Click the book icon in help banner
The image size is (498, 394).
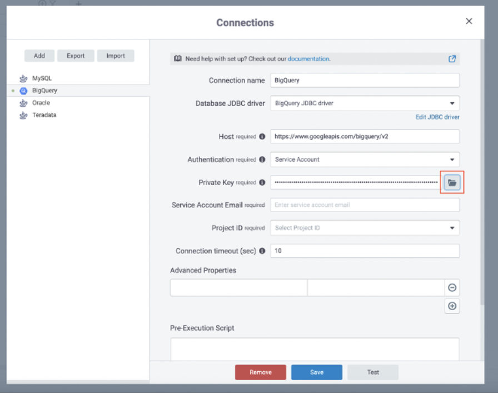[x=178, y=59]
